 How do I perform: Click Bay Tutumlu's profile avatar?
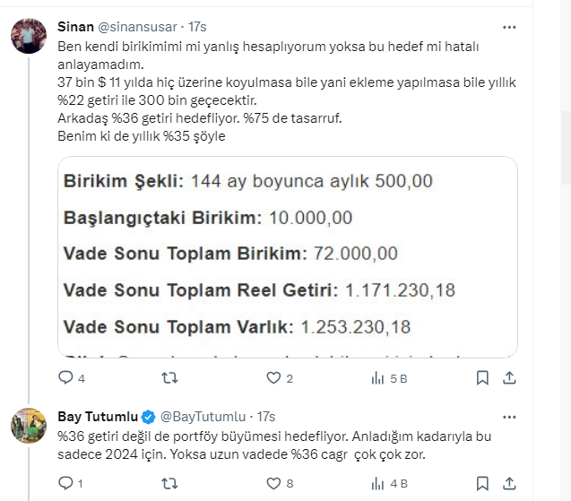pyautogui.click(x=29, y=425)
